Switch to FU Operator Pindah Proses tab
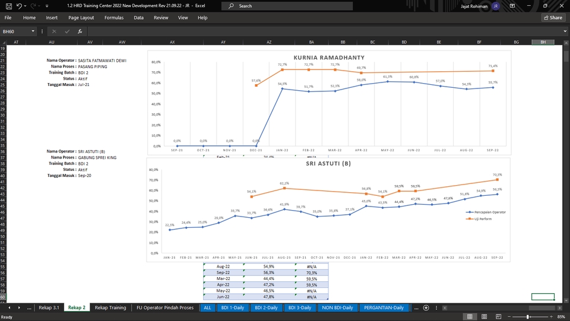Screen dimensions: 570x321 [x=165, y=307]
